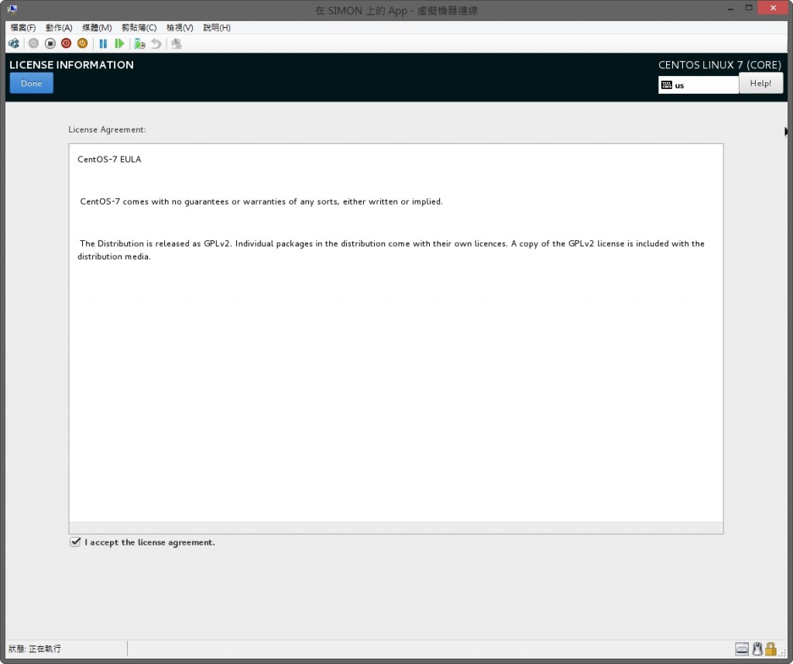Click the greyed-out Start VM power icon
Screen dimensions: 793x664
pyautogui.click(x=33, y=43)
